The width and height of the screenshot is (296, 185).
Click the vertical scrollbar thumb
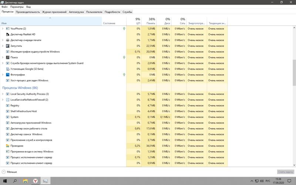click(x=294, y=73)
